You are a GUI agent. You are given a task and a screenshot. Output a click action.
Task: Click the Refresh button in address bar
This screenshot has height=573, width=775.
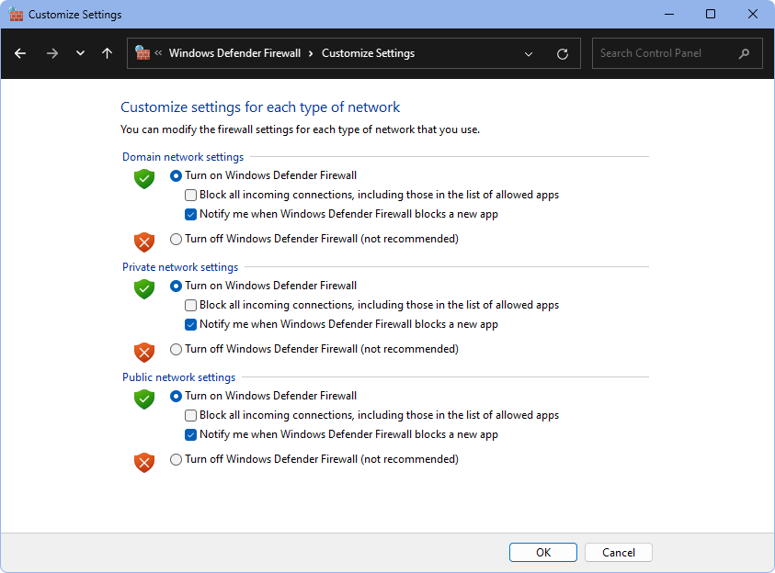click(x=563, y=54)
